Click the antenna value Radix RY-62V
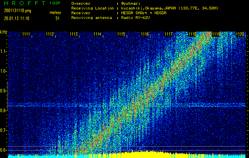The image size is (249, 158). pos(135,18)
